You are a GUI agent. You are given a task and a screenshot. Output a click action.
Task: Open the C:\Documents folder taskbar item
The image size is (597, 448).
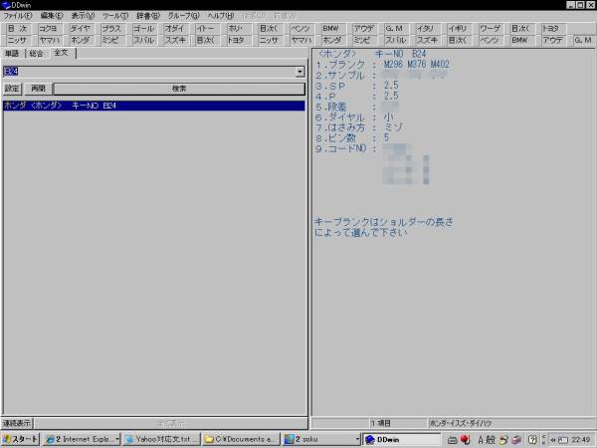pos(242,439)
